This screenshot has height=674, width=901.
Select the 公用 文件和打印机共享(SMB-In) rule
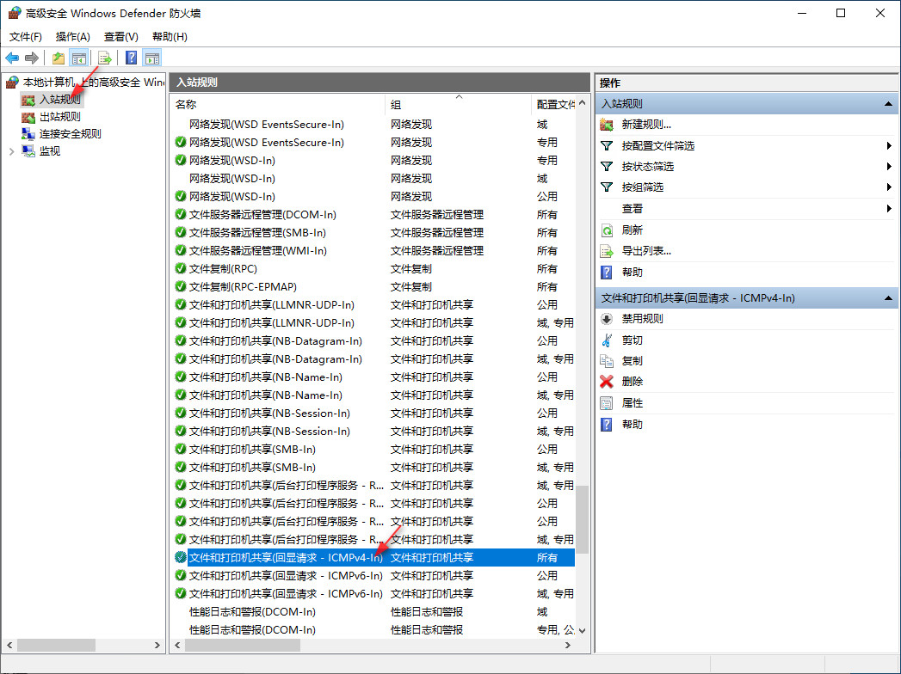click(x=373, y=449)
